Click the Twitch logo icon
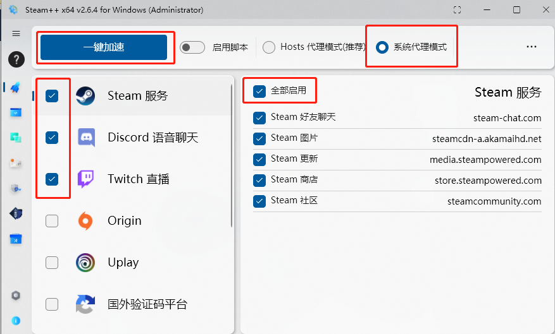This screenshot has height=334, width=555. pyautogui.click(x=85, y=179)
